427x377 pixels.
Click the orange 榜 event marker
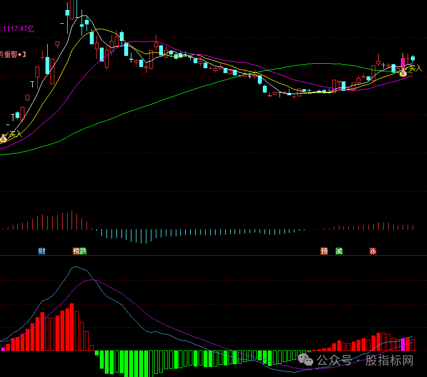point(77,251)
